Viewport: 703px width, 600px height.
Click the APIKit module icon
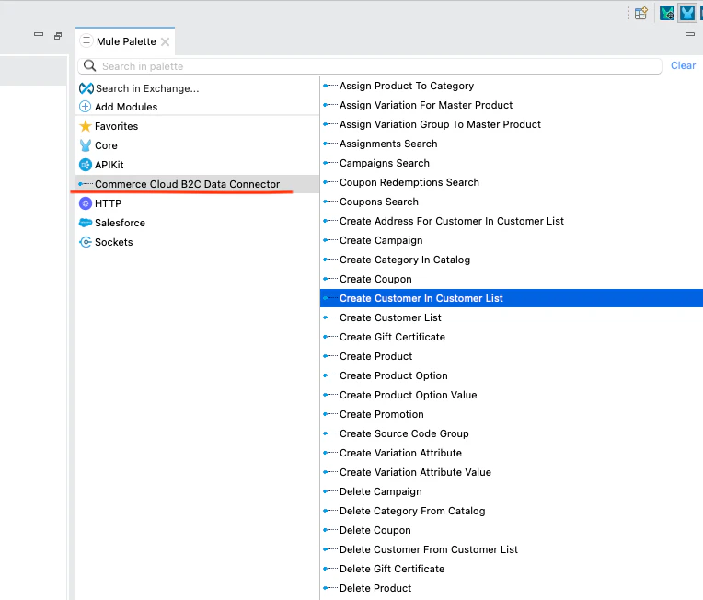pos(86,165)
